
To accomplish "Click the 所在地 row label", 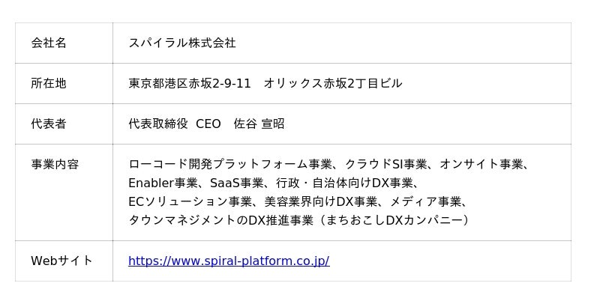I will pos(49,84).
